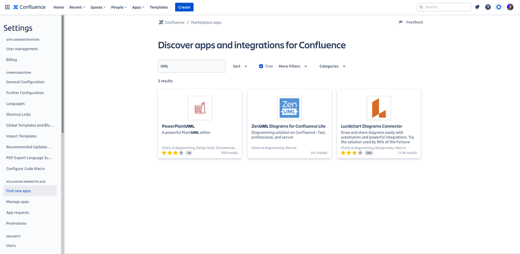Screen dimensions: 520x254
Task: Expand the More Filters dropdown
Action: pos(293,66)
